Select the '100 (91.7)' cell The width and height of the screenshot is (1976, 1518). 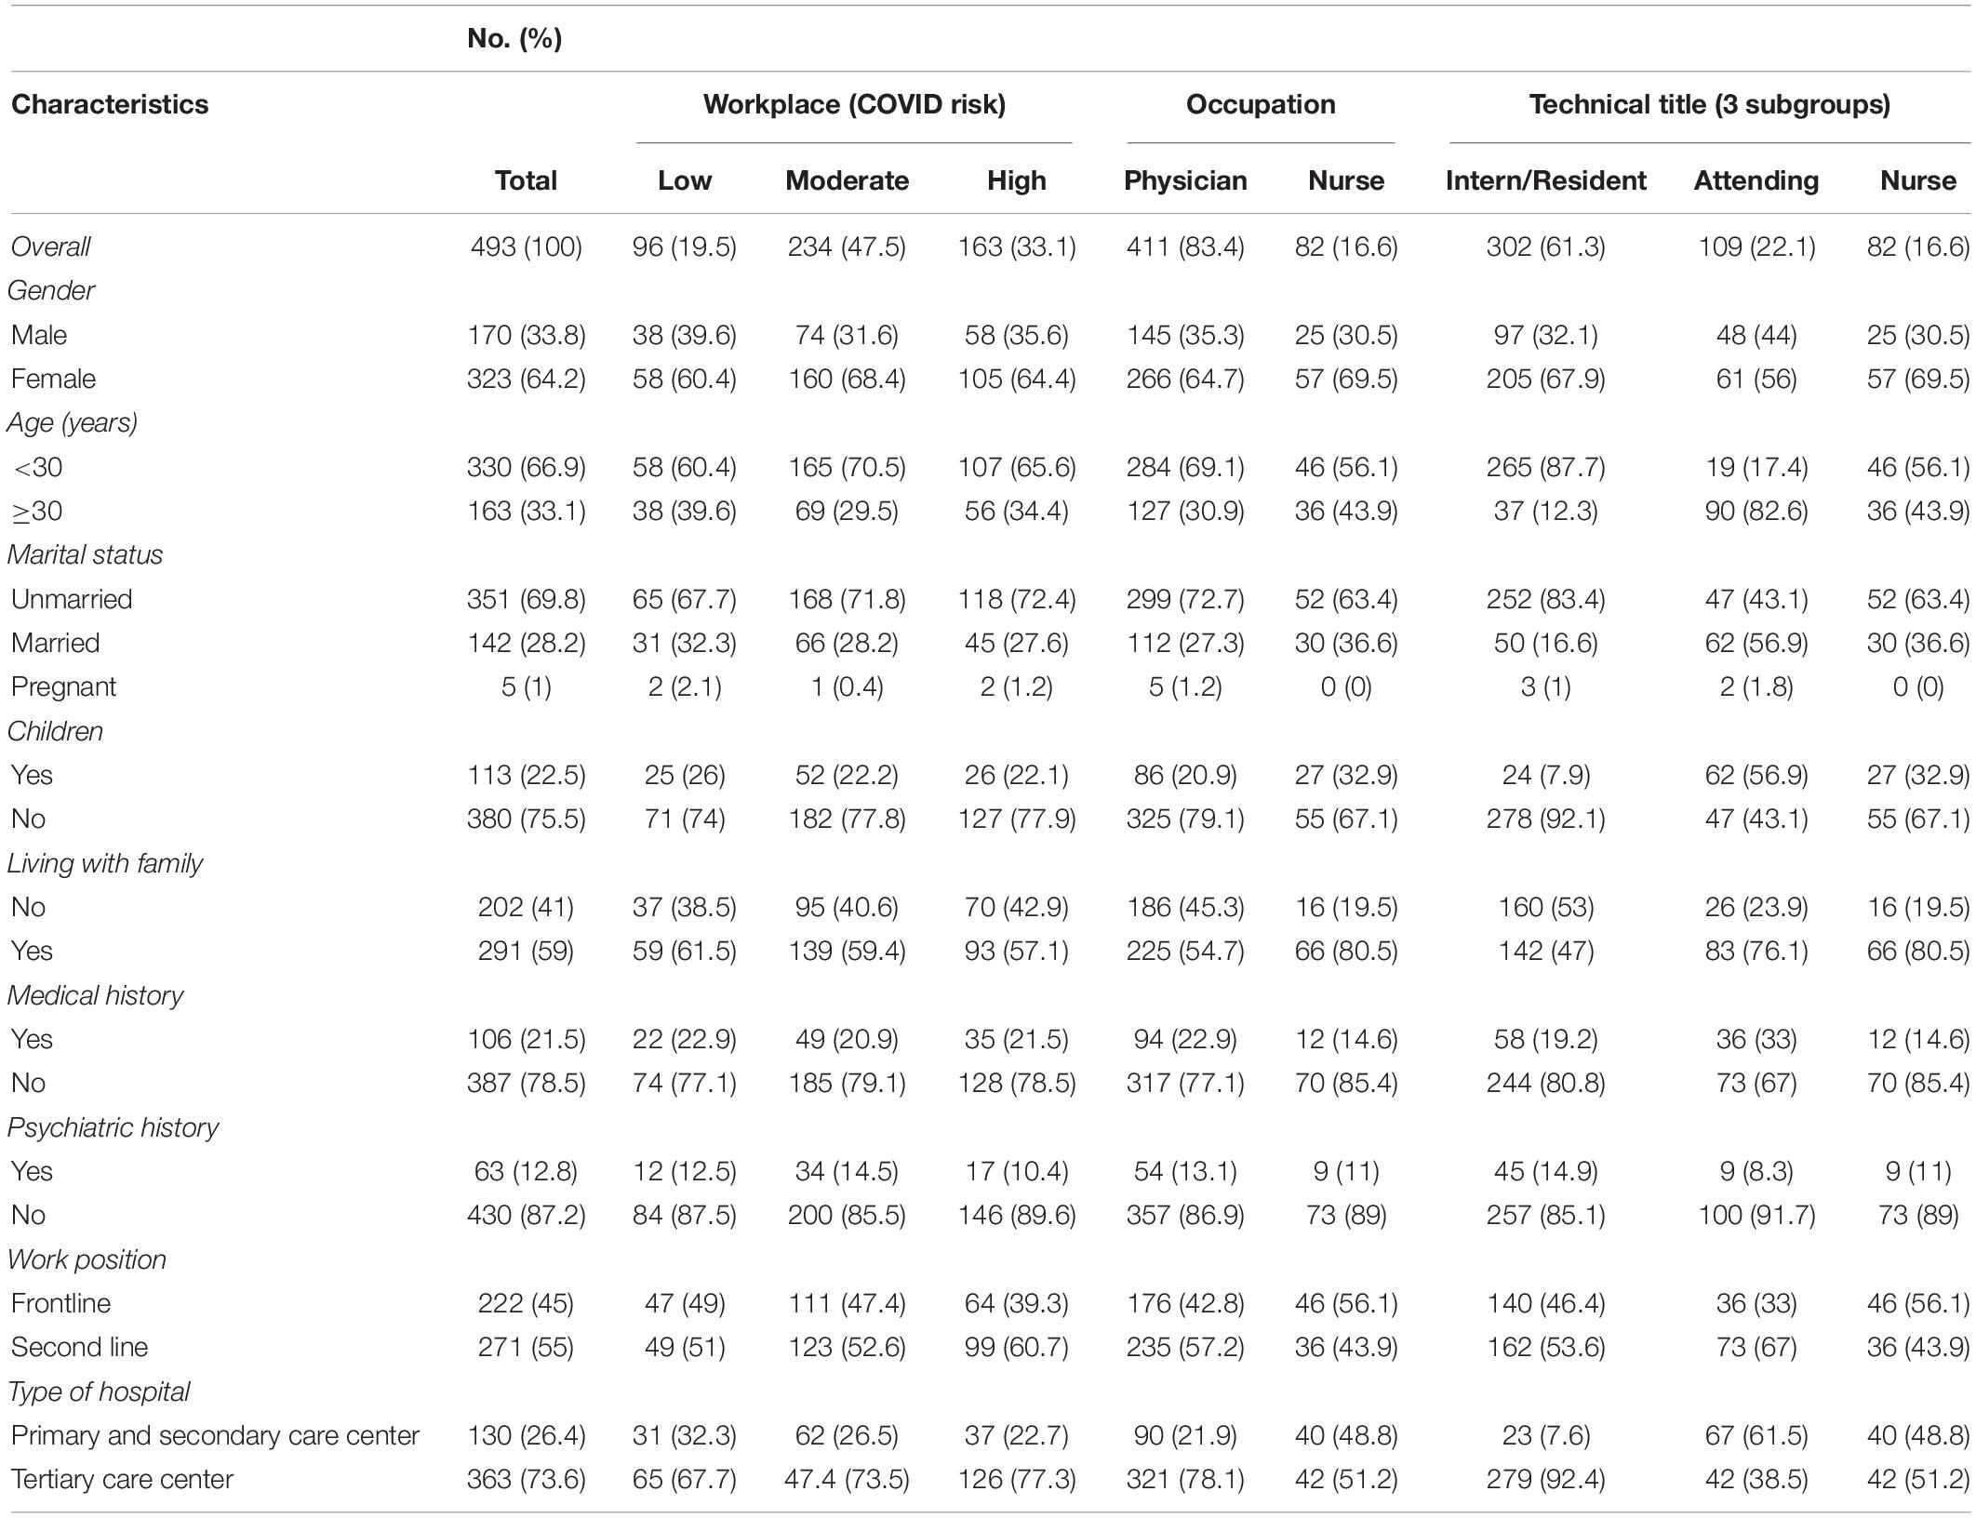click(1756, 1215)
